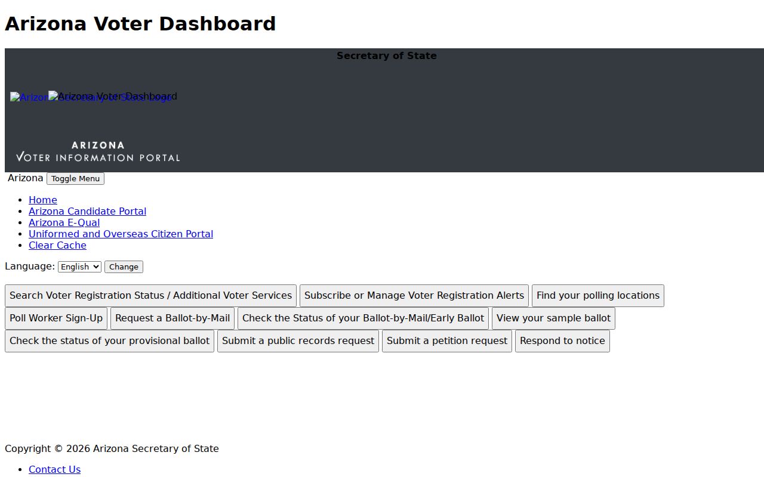Open the Arizona E-Qual link
Viewport: 764px width, 477px height.
coord(64,222)
